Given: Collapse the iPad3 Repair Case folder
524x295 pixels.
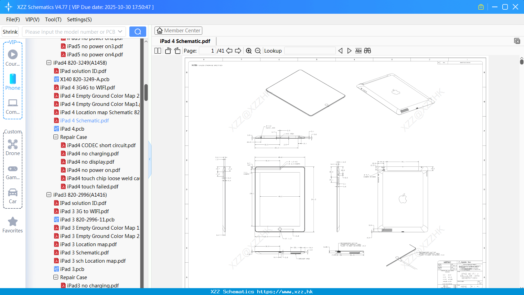Looking at the screenshot, I should 56,277.
